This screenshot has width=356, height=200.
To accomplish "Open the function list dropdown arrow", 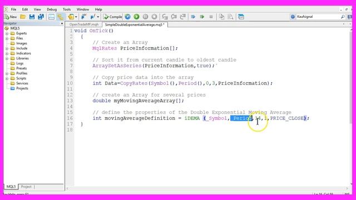I will (98, 17).
